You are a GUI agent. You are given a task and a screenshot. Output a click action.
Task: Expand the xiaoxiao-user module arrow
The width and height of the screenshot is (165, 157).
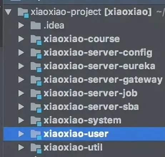(21, 134)
